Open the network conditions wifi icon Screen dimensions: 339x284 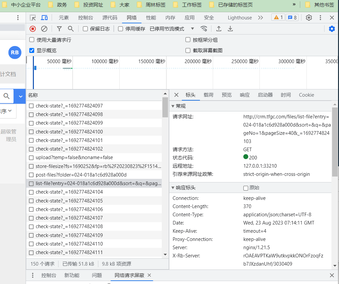(204, 29)
